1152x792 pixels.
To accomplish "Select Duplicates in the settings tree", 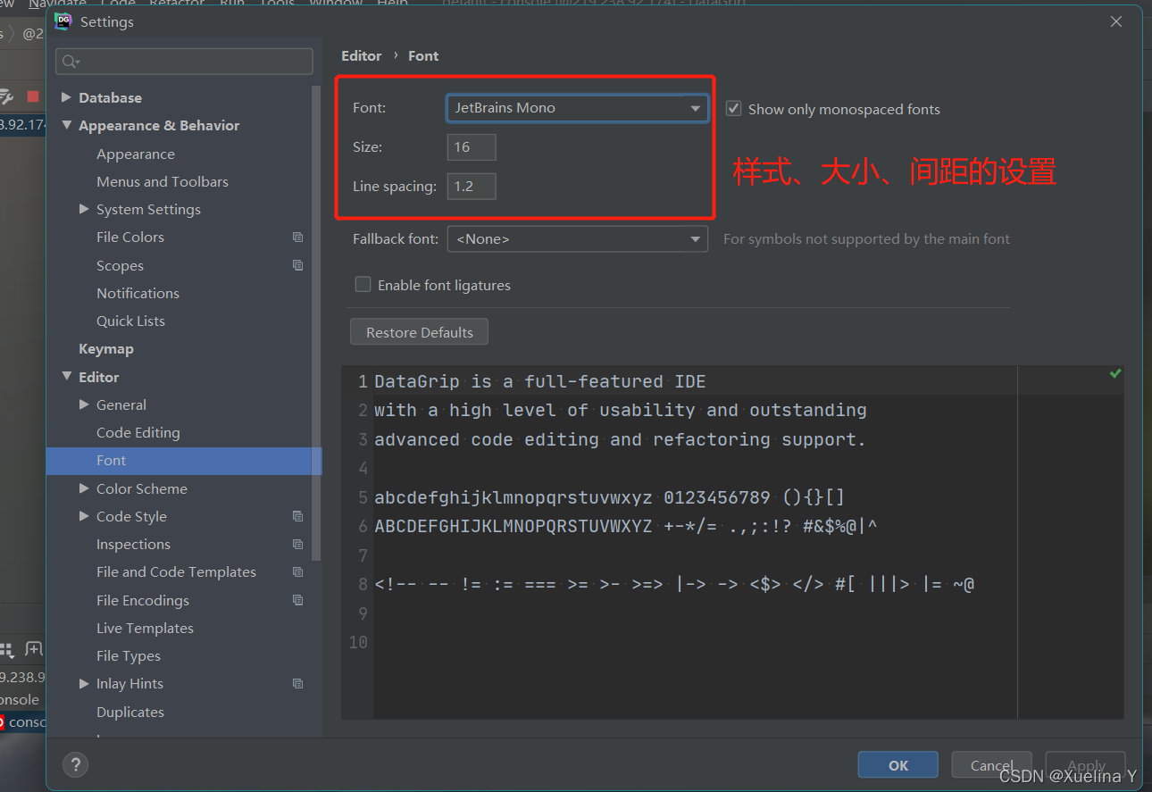I will pyautogui.click(x=130, y=712).
